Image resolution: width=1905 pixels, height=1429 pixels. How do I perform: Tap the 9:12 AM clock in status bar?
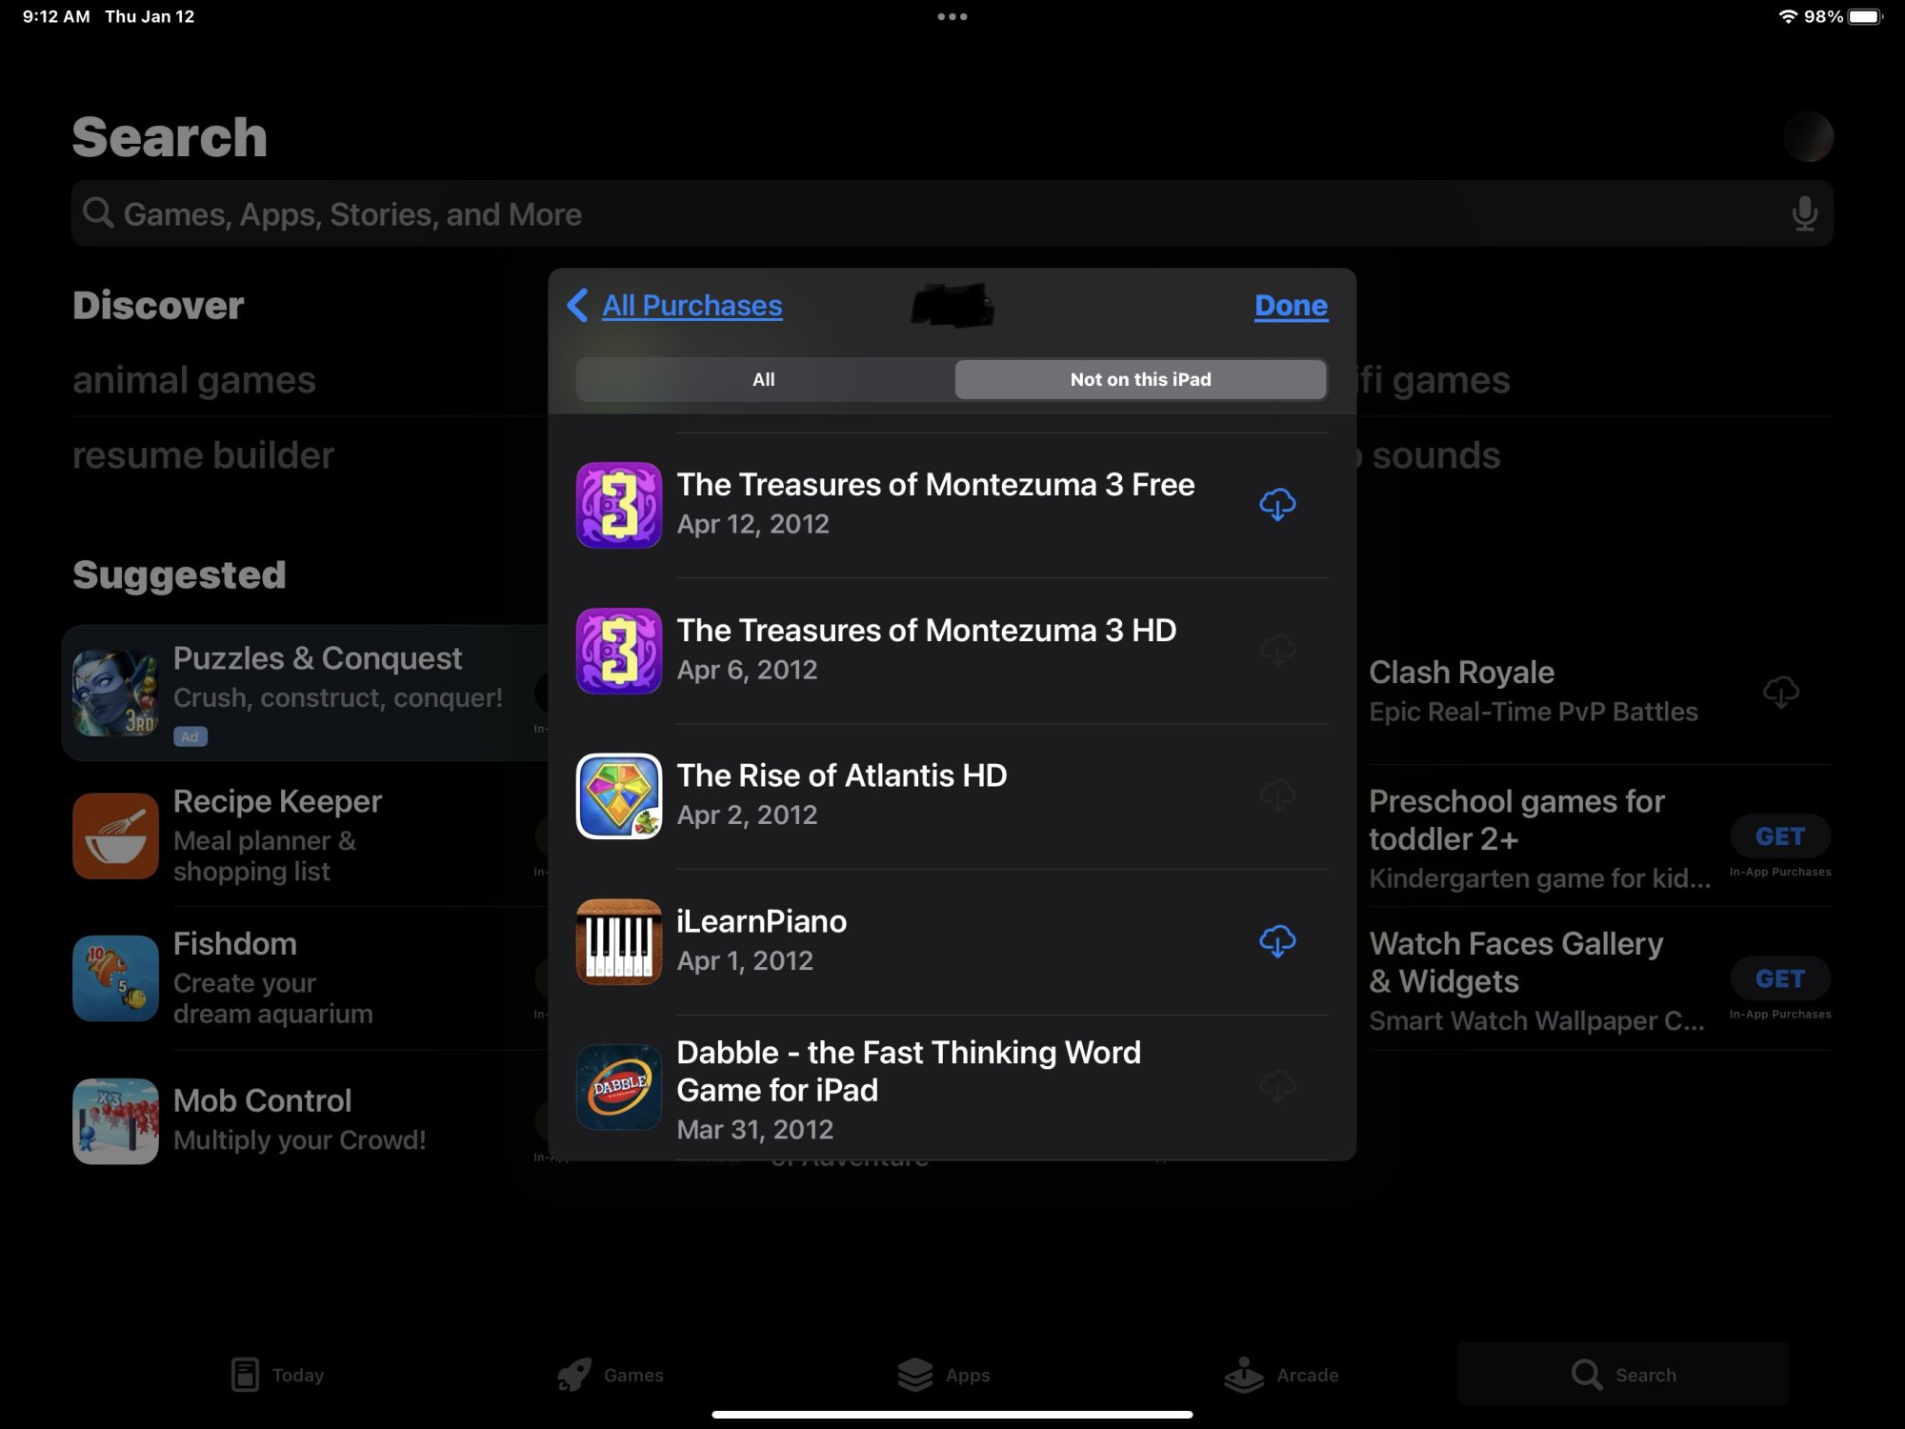(56, 16)
